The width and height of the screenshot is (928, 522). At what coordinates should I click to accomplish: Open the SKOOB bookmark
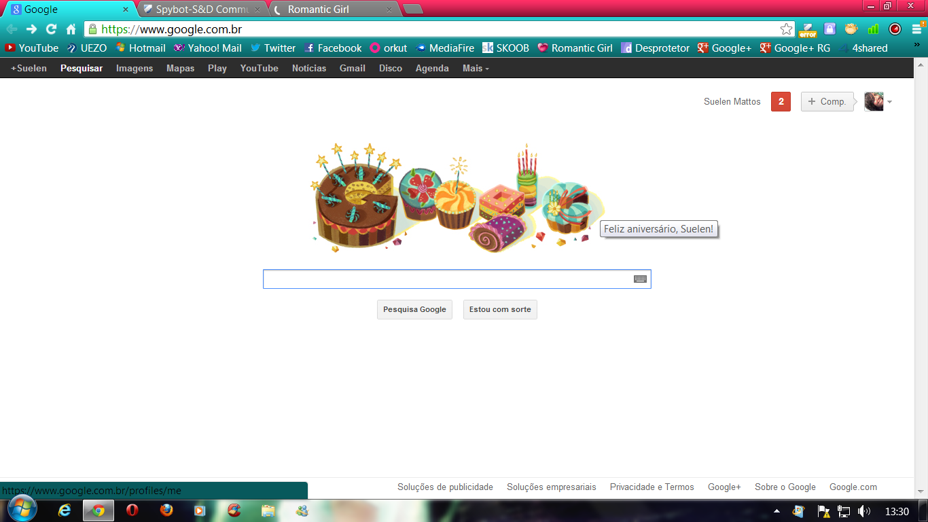(505, 48)
